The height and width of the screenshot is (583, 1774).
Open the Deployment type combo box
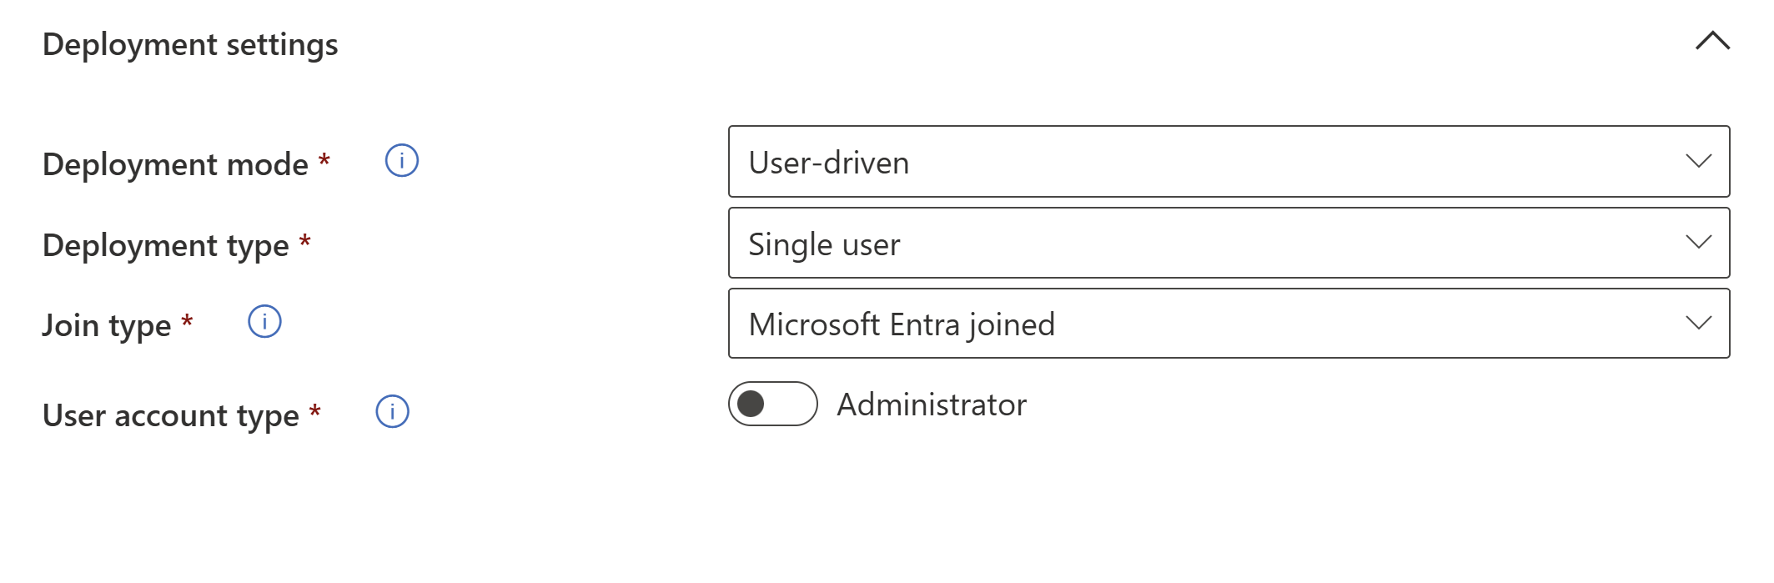coord(1228,243)
